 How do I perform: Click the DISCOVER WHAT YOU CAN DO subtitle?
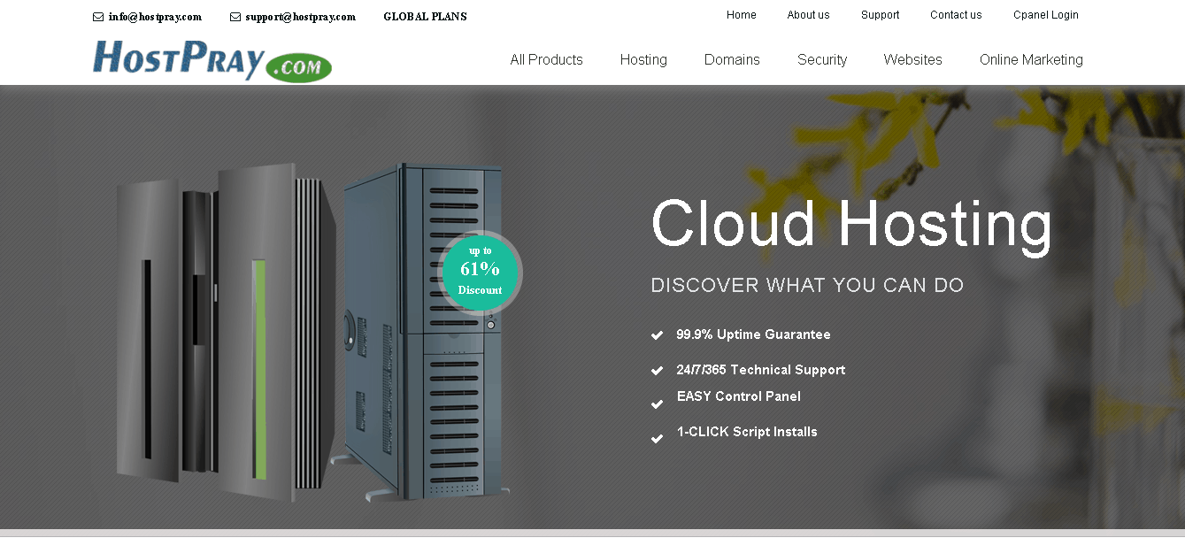(x=807, y=286)
